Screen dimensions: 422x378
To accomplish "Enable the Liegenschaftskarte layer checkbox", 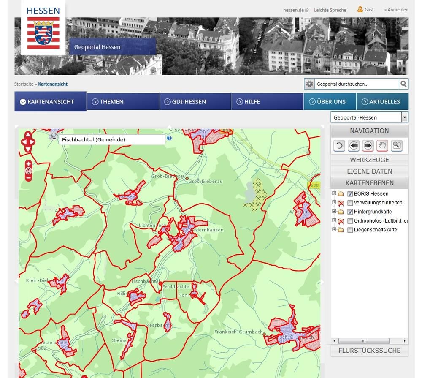I will (x=350, y=230).
